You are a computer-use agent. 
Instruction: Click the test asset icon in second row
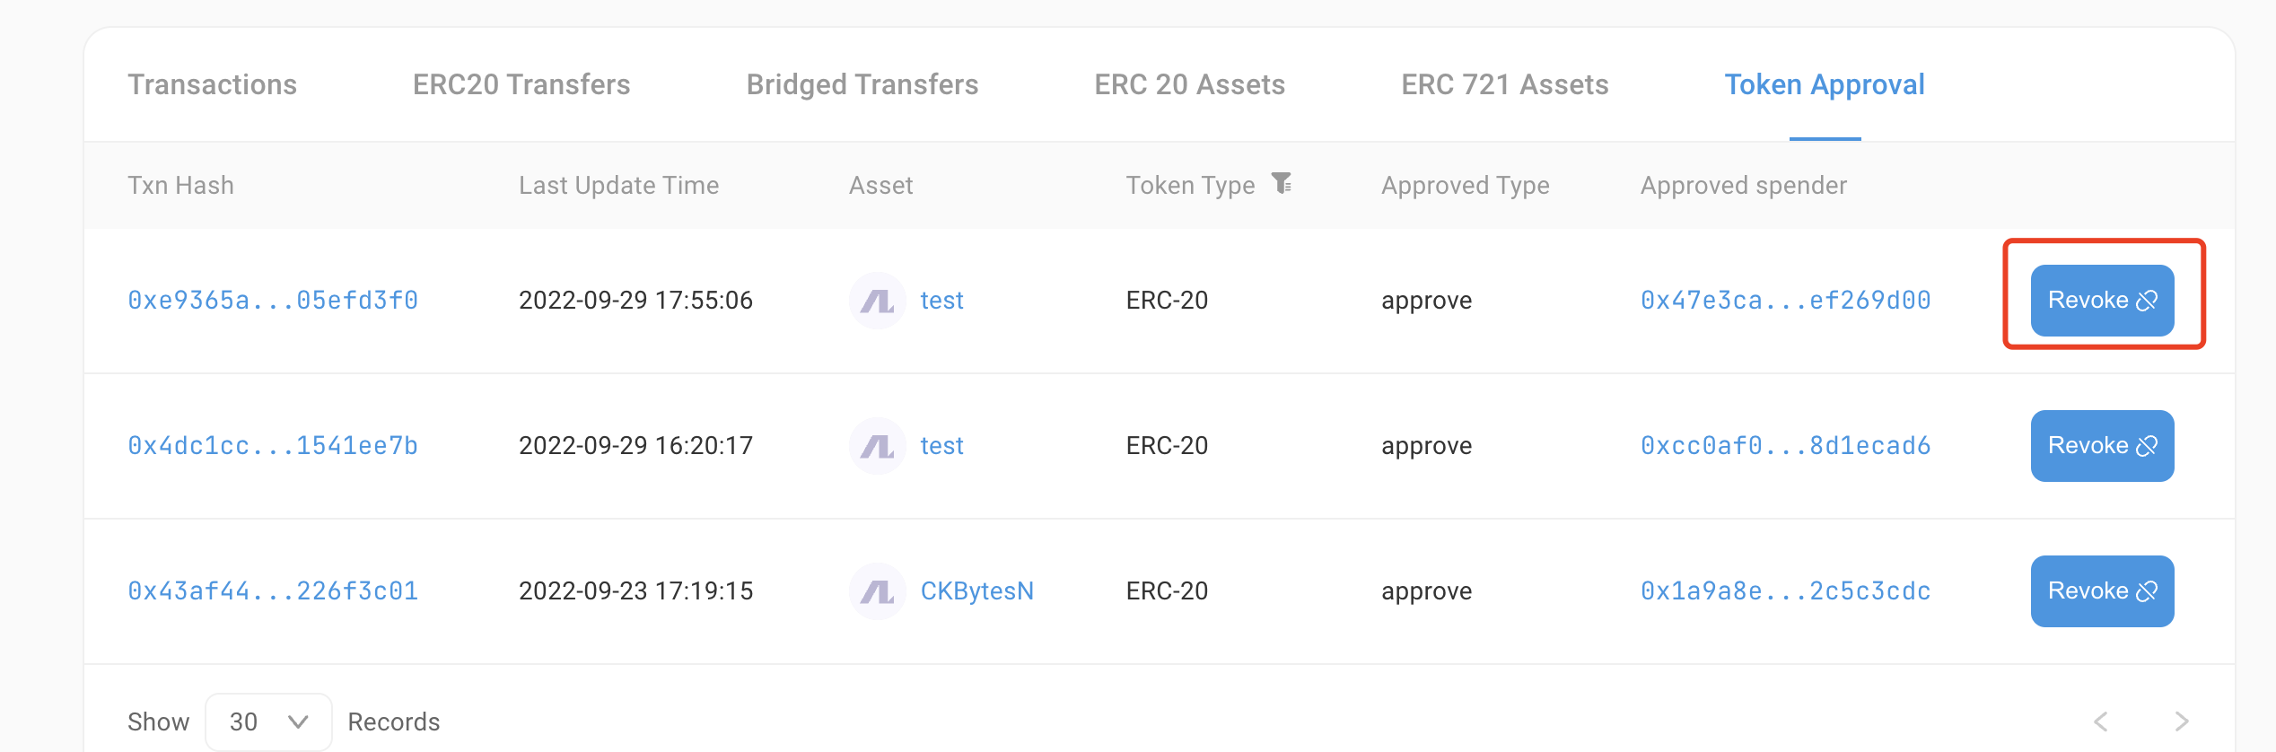[876, 445]
